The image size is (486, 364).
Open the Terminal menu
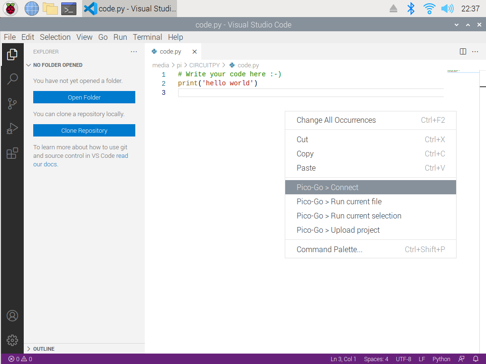click(148, 37)
